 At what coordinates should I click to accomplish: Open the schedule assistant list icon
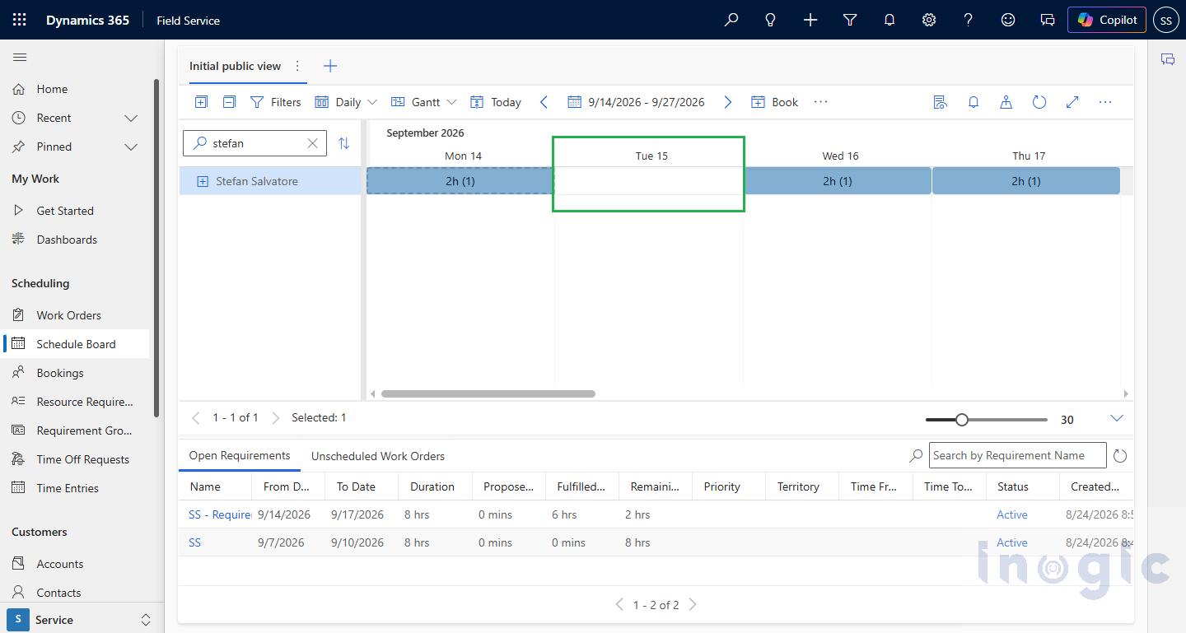940,102
